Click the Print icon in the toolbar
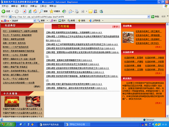The image size is (169, 127). pos(77,11)
